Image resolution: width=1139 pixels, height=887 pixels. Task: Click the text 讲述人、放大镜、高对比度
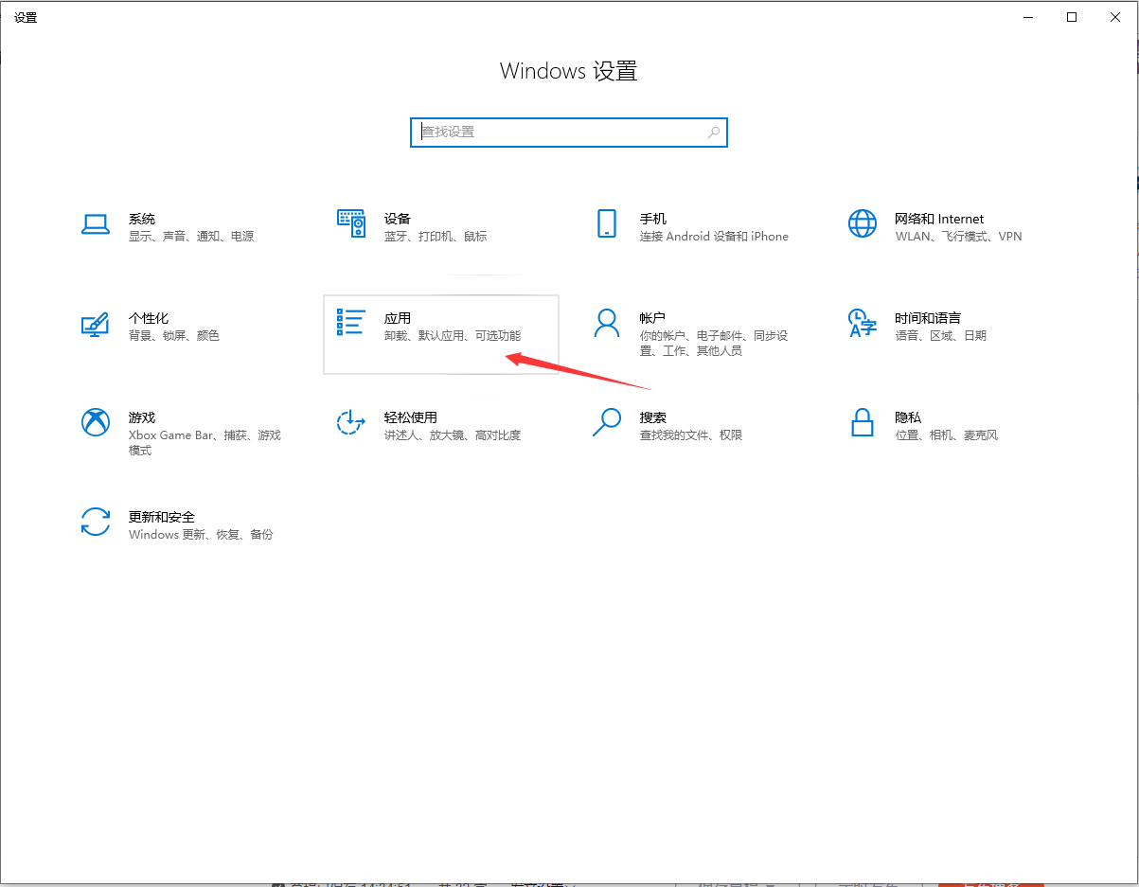click(x=453, y=435)
